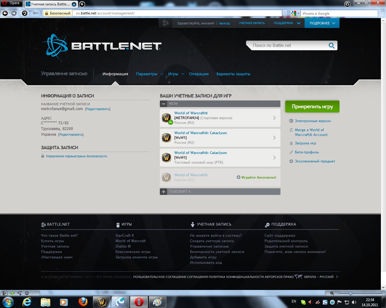The width and height of the screenshot is (386, 308).
Task: Open Opera password wand key icon
Action: tap(36, 13)
